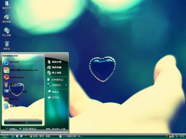
Task: Open 网上邻居 desktop icon
Action: pyautogui.click(x=7, y=32)
